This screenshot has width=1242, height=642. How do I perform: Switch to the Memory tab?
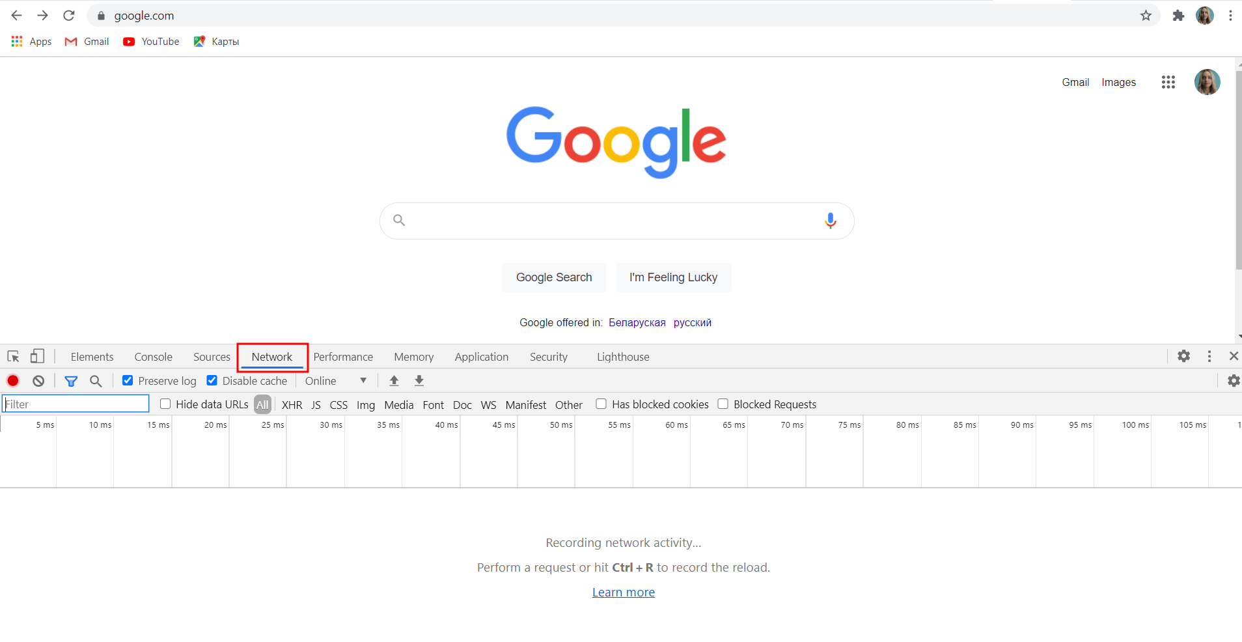(413, 357)
